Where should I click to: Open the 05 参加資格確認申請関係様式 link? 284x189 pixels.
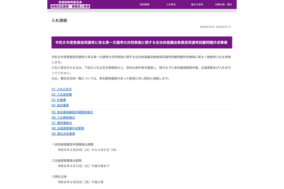tap(72, 112)
